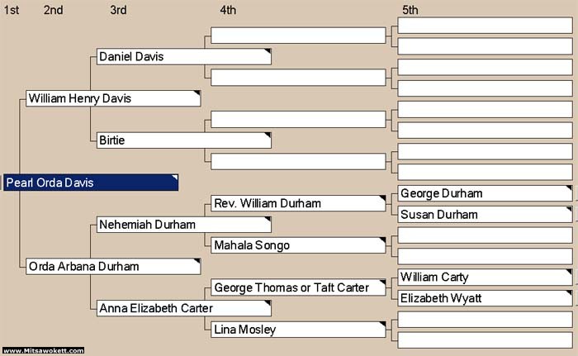Expand Lina Mosley's corner triangle
The width and height of the screenshot is (578, 356).
[x=382, y=325]
